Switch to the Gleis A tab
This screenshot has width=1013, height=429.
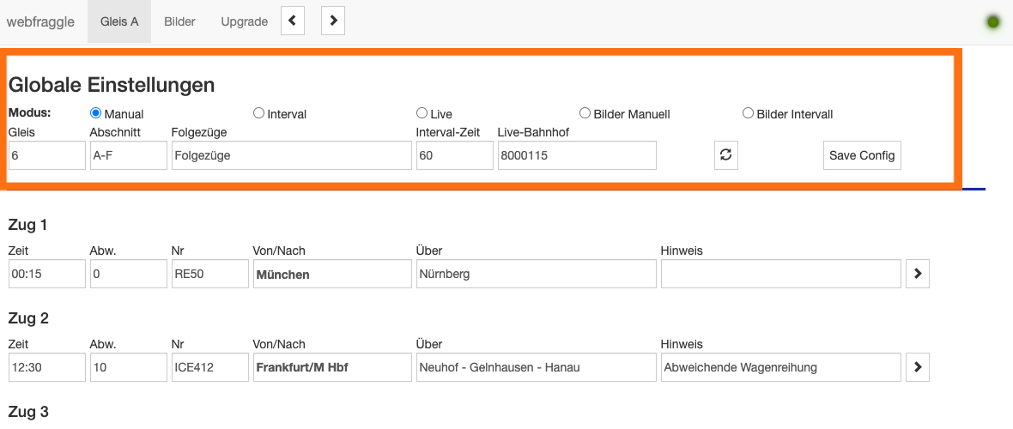coord(119,21)
